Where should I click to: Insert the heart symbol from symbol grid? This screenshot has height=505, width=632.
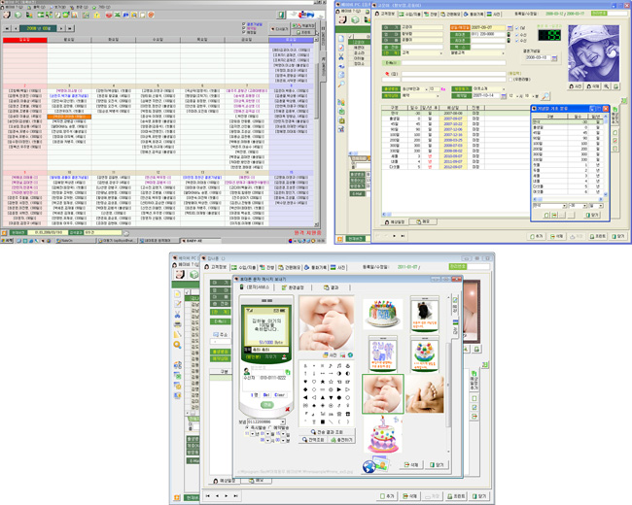305,382
